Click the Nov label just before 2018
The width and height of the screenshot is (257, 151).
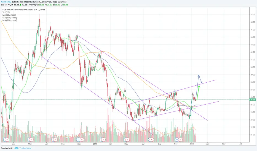tap(176, 144)
